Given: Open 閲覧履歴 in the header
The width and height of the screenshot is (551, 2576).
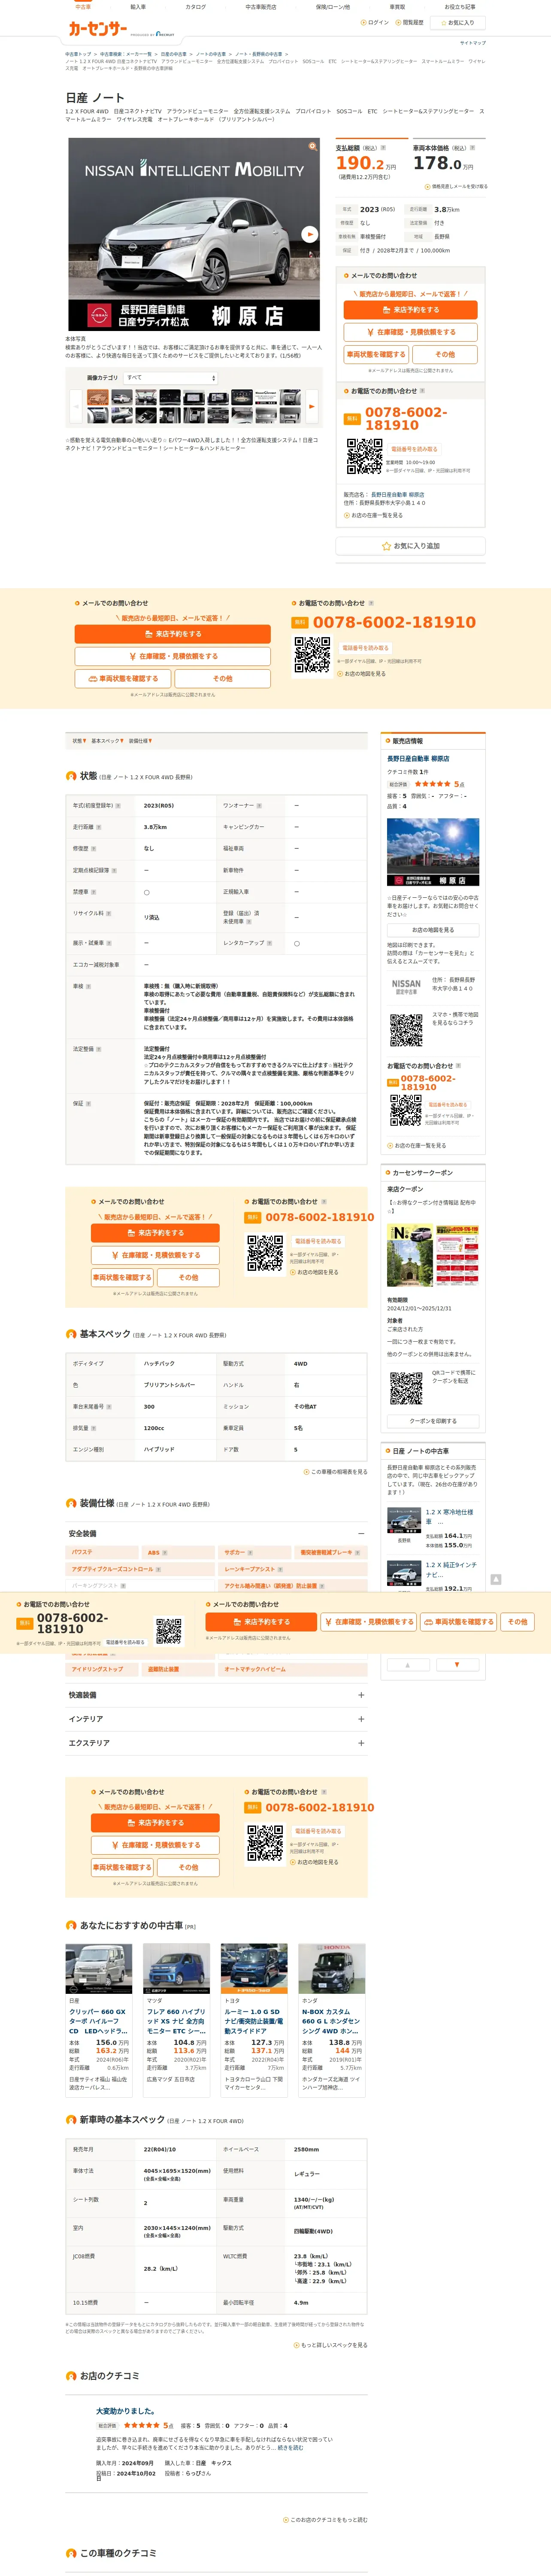Looking at the screenshot, I should 410,22.
